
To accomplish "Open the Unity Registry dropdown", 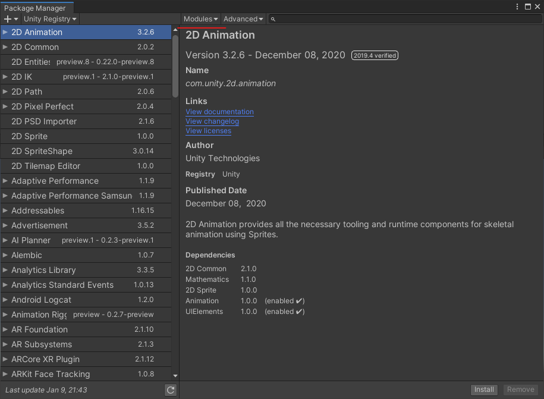I will (50, 19).
